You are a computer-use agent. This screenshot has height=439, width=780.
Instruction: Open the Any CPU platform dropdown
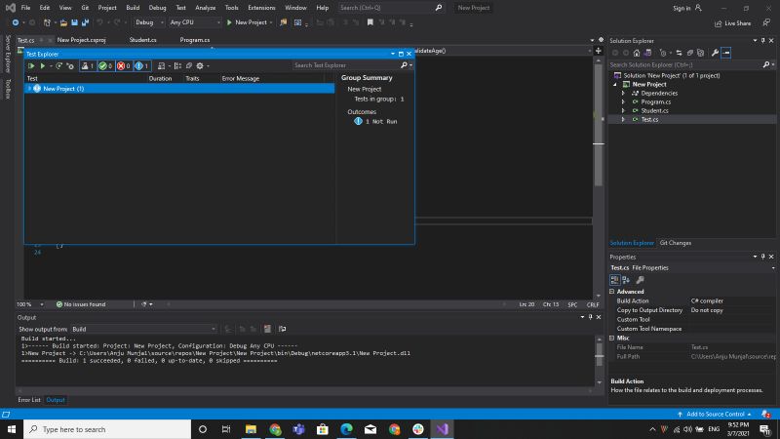[194, 22]
